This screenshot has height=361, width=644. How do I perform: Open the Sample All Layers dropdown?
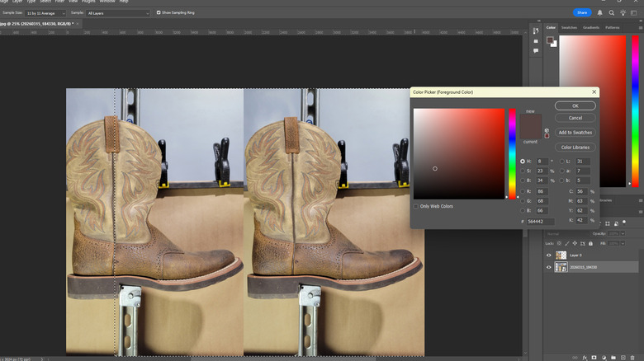coord(118,13)
